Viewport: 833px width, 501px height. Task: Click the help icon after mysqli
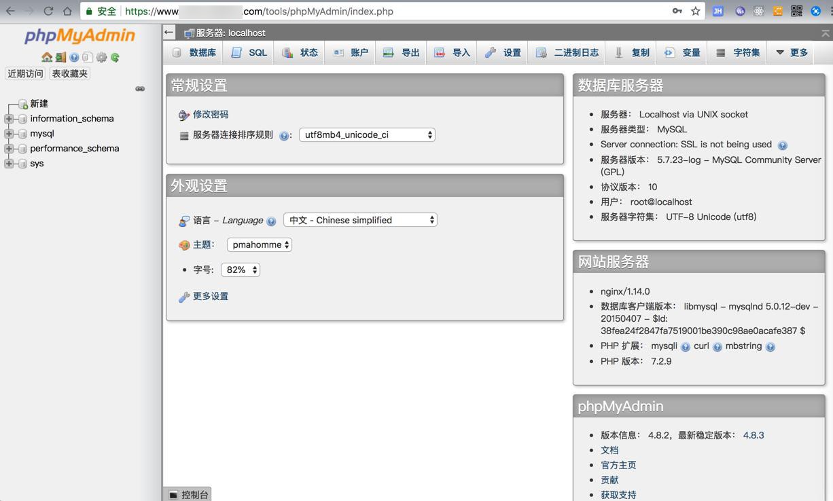(686, 347)
